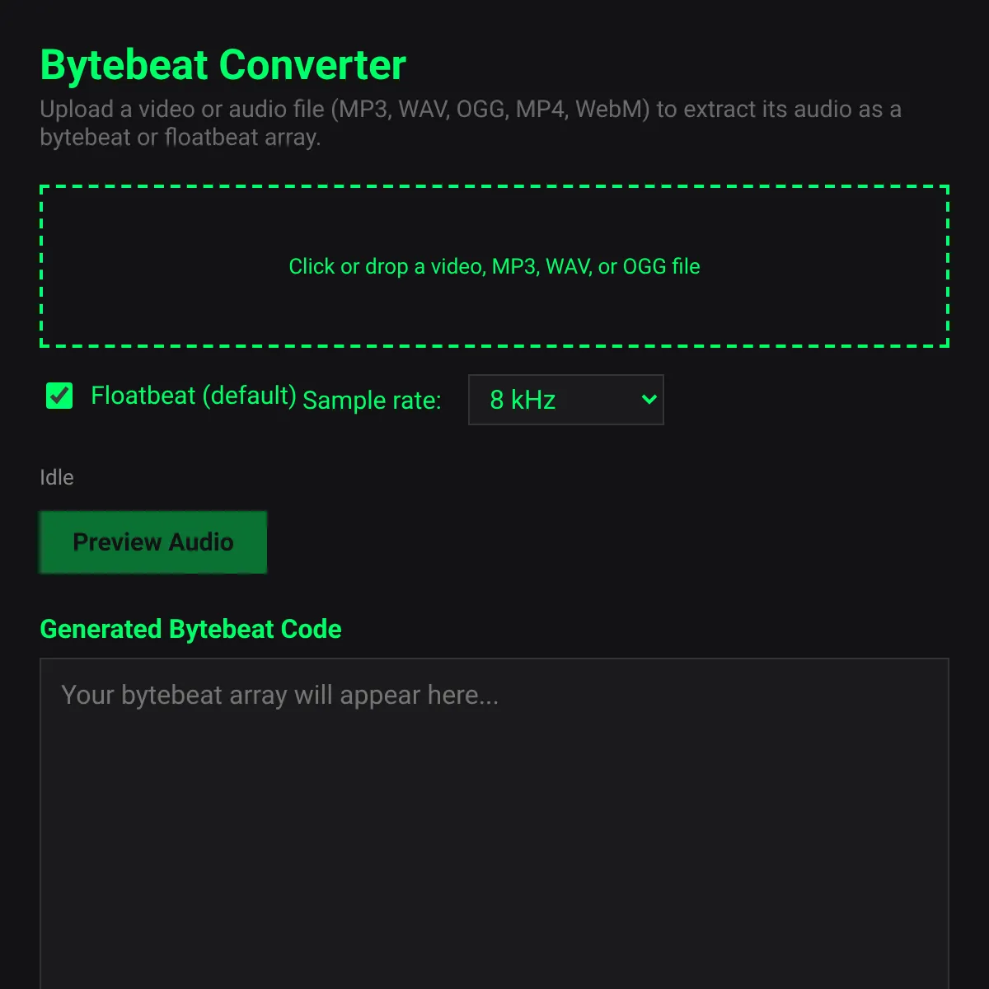The height and width of the screenshot is (989, 989).
Task: Click the dashed file drop zone
Action: (494, 266)
